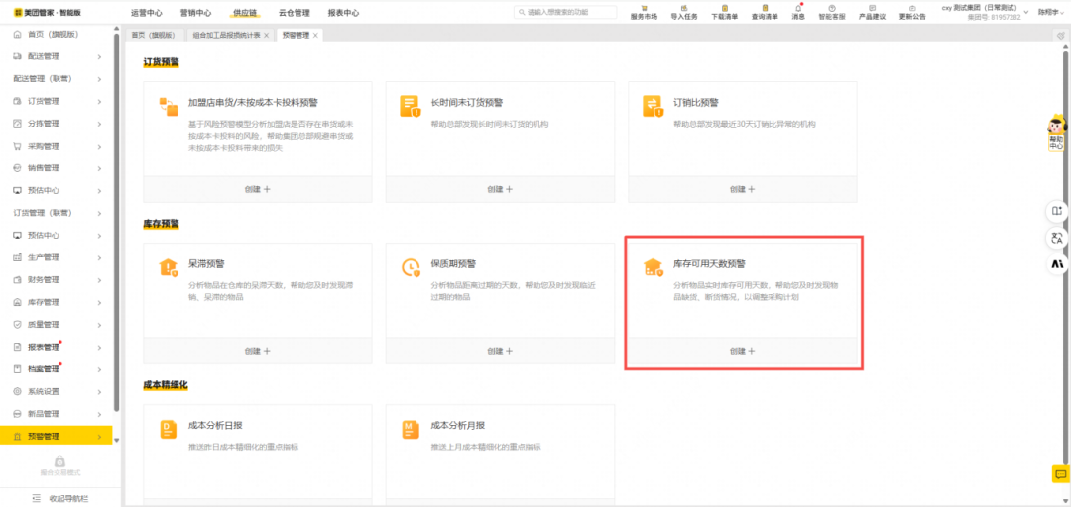Click the function search input box
The height and width of the screenshot is (507, 1071).
tap(565, 12)
